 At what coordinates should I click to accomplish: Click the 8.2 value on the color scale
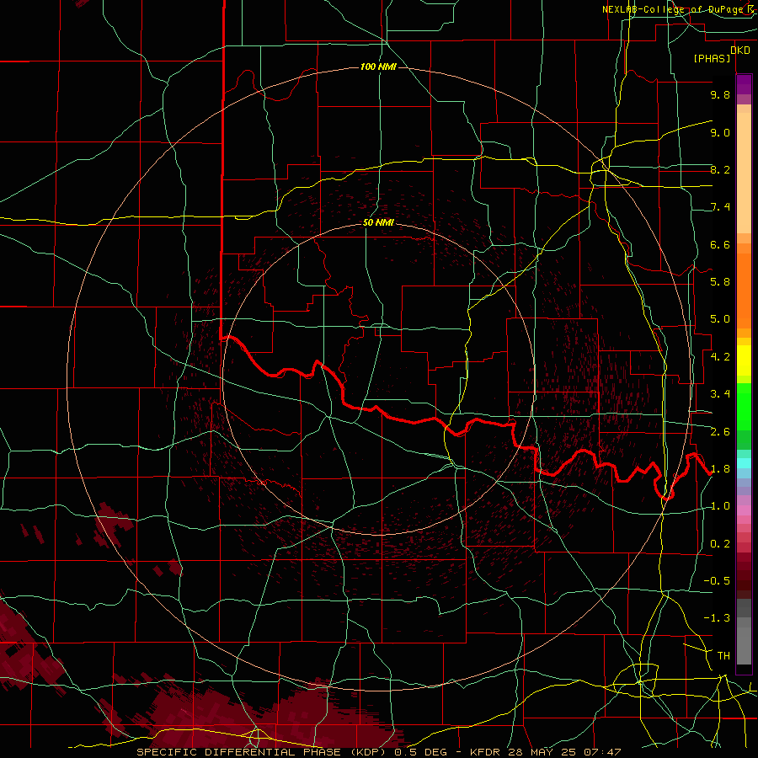[720, 169]
